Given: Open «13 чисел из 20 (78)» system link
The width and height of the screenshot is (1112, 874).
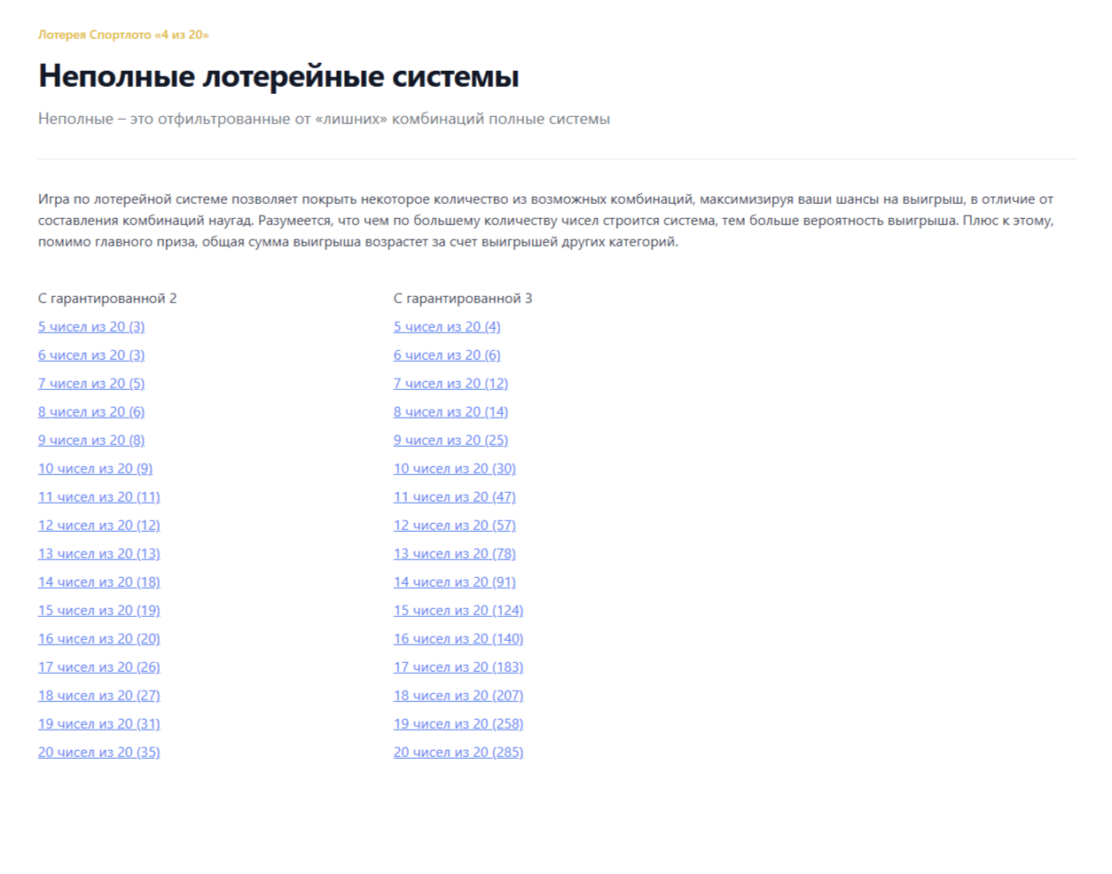Looking at the screenshot, I should pos(454,553).
